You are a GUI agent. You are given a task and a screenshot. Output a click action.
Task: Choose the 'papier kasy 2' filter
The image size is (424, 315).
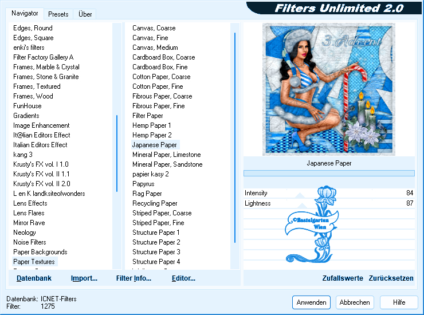pyautogui.click(x=150, y=174)
